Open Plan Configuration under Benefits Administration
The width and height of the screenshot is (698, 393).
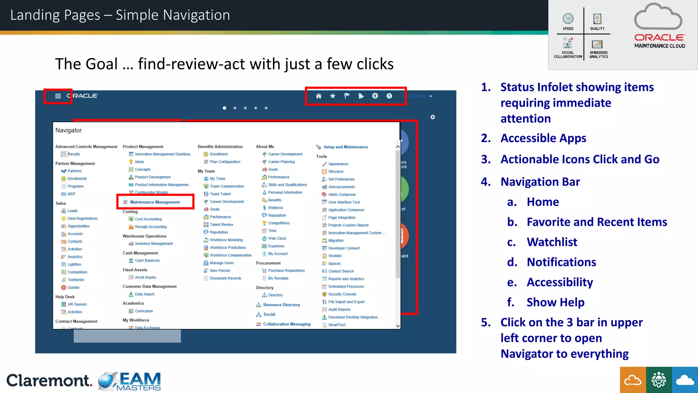225,162
